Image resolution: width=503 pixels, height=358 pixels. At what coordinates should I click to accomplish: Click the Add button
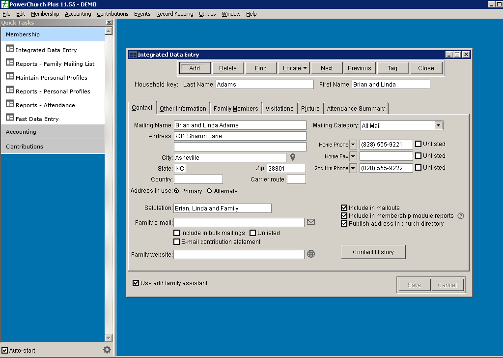click(195, 68)
